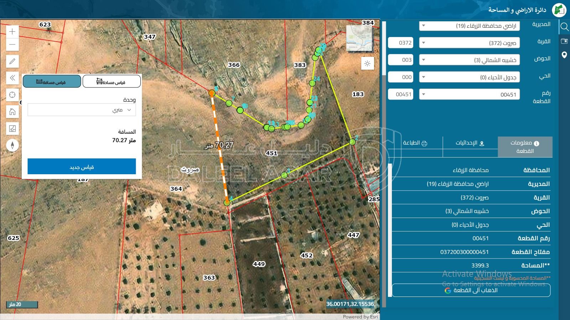Image resolution: width=570 pixels, height=320 pixels.
Task: Click the location pin icon in sidebar
Action: [564, 55]
